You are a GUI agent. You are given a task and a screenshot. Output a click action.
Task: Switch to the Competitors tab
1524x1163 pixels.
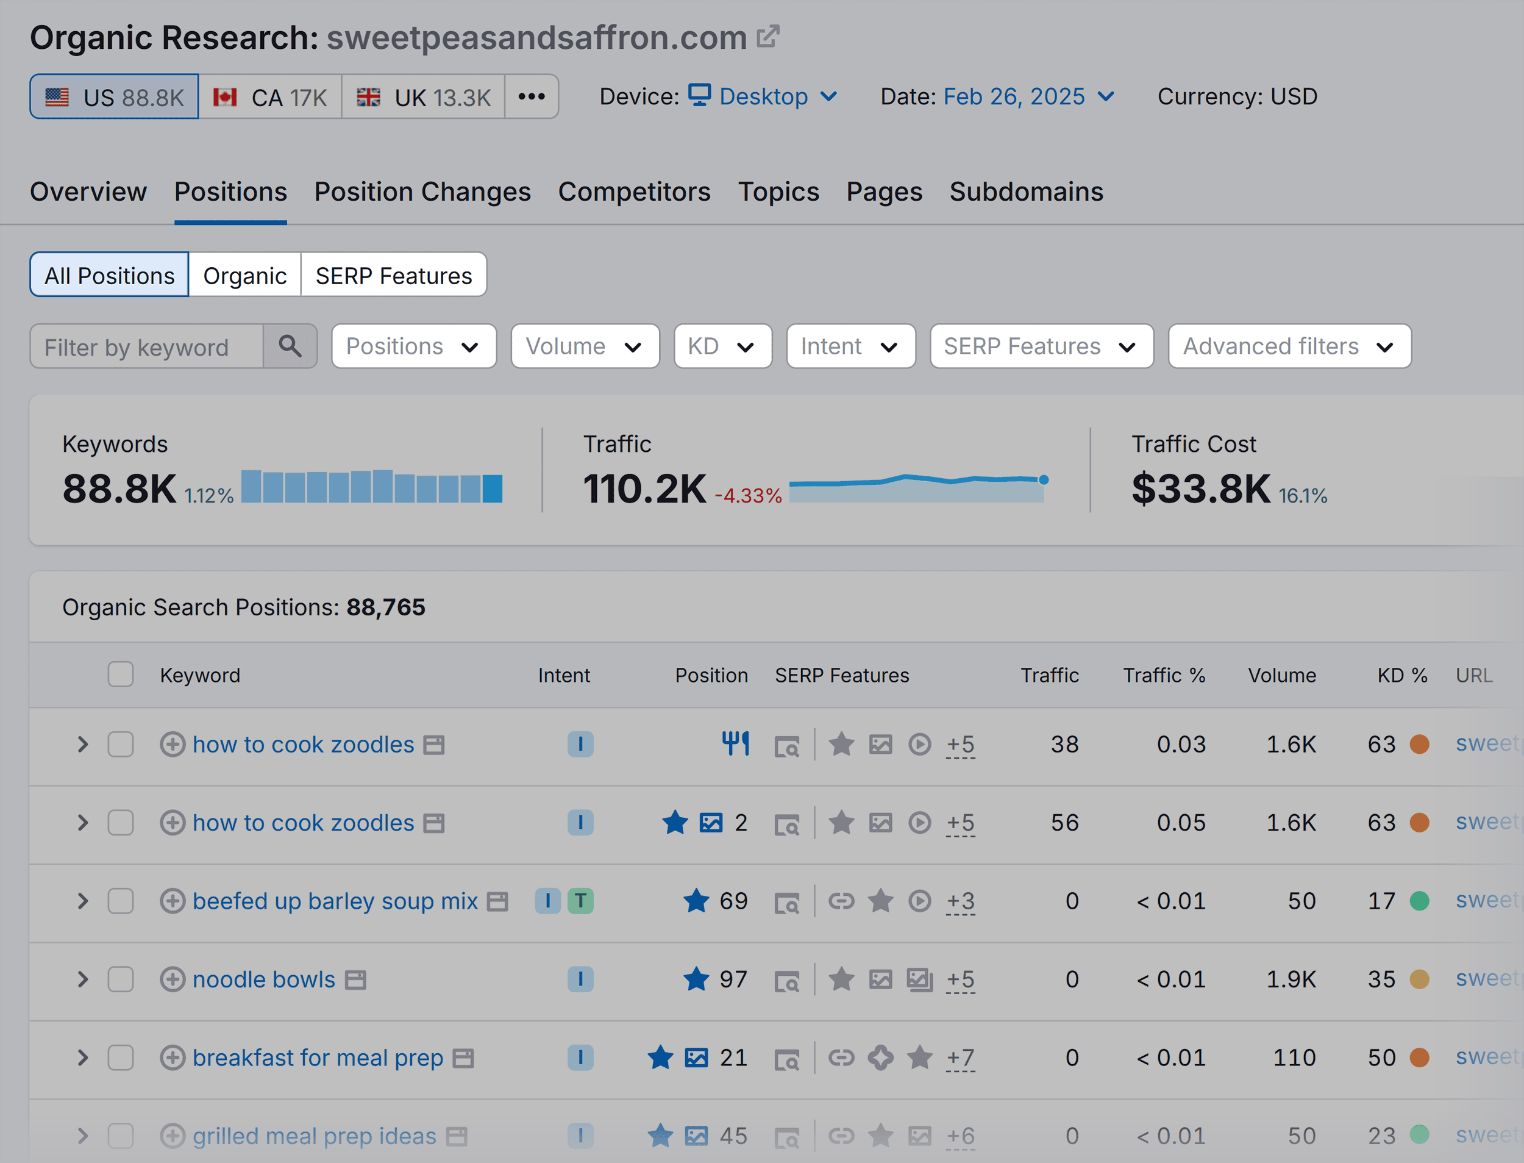(635, 191)
